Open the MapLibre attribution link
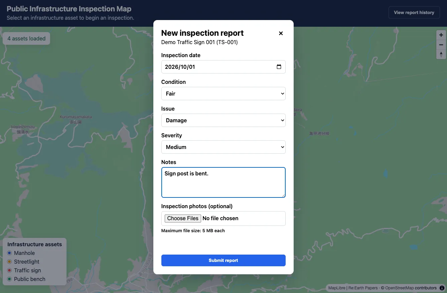Viewport: 447px width, 293px height. coord(337,288)
